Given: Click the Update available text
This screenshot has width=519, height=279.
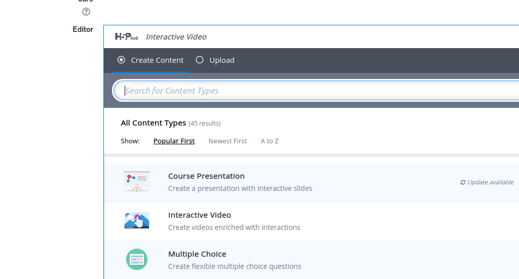Looking at the screenshot, I should (490, 182).
